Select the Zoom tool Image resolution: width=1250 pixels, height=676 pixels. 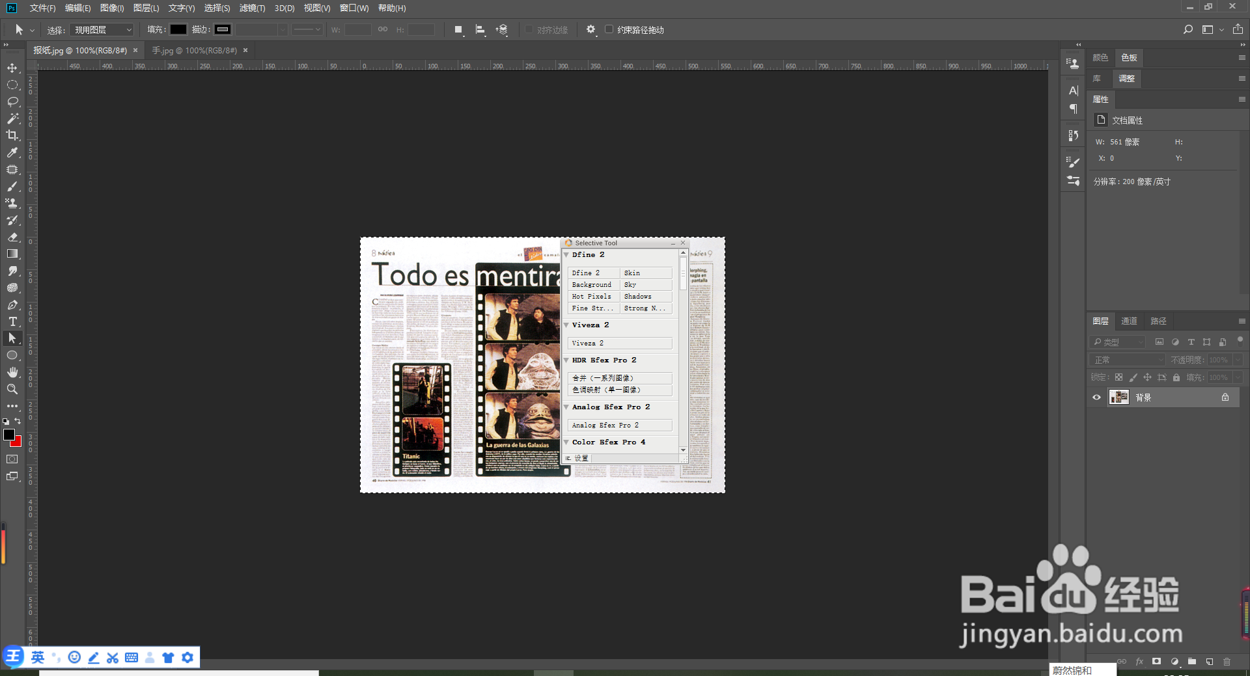pos(12,389)
